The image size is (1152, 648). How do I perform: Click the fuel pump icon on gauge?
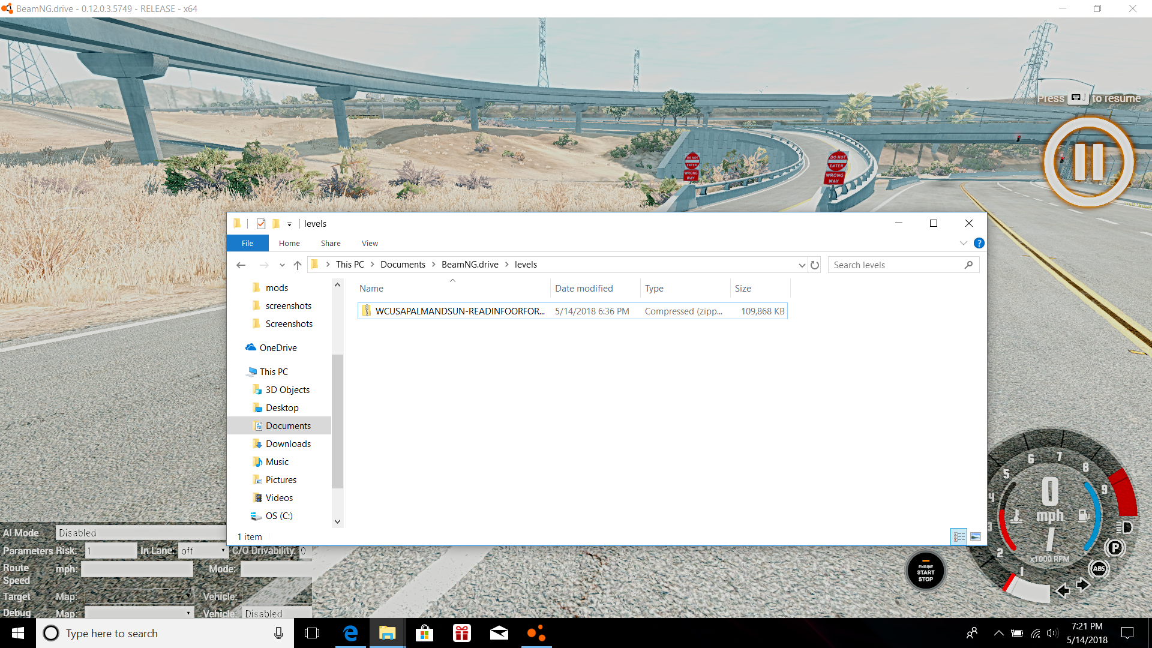[x=1084, y=515]
